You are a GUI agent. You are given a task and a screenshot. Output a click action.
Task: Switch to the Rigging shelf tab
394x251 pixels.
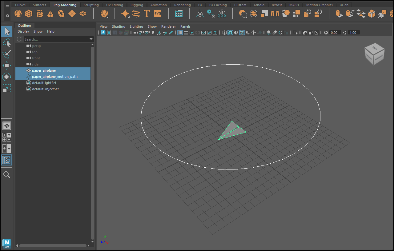137,5
